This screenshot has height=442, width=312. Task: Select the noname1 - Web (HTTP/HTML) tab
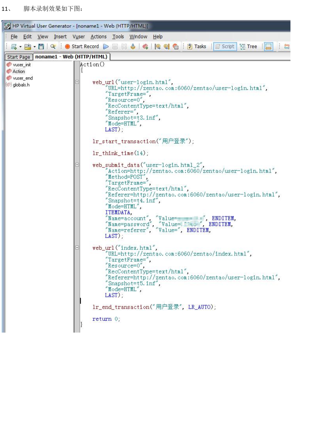(x=71, y=57)
